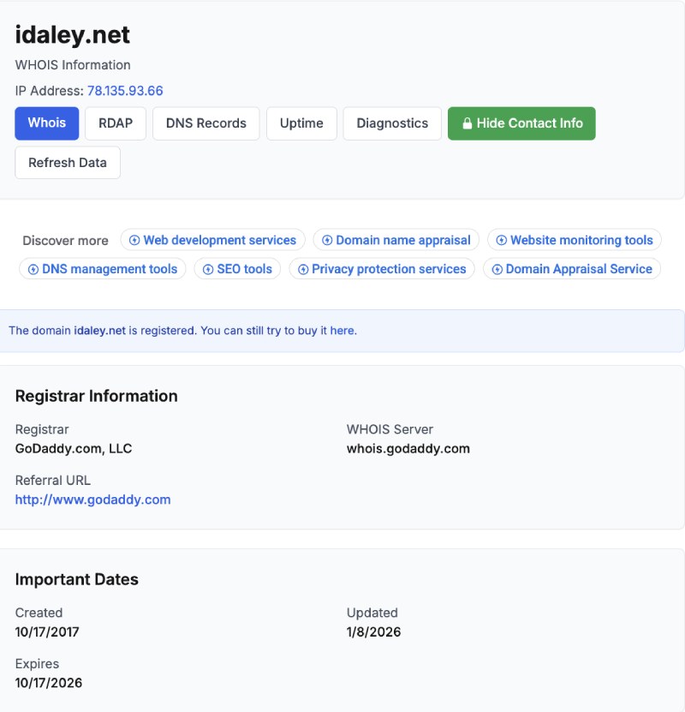
Task: Click arrow icon beside DNS management tools
Action: point(33,269)
